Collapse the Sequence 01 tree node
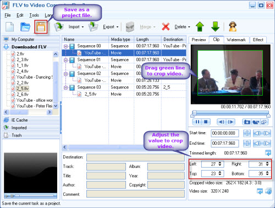This screenshot has width=275, height=208. pyautogui.click(x=65, y=60)
